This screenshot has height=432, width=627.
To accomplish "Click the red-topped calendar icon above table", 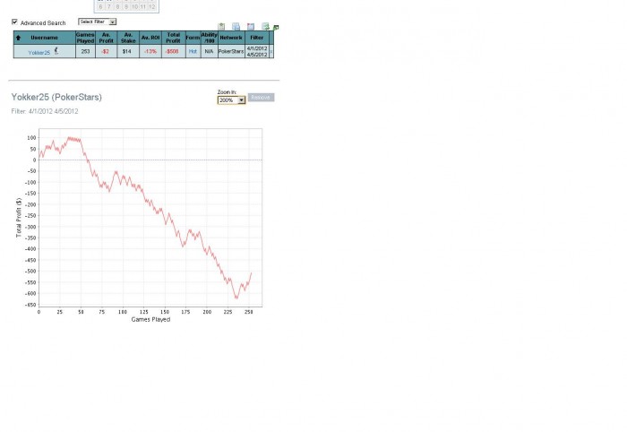I will point(251,26).
